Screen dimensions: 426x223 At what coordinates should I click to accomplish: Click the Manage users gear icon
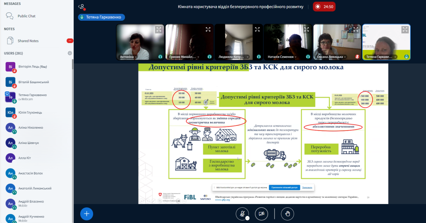(x=70, y=53)
